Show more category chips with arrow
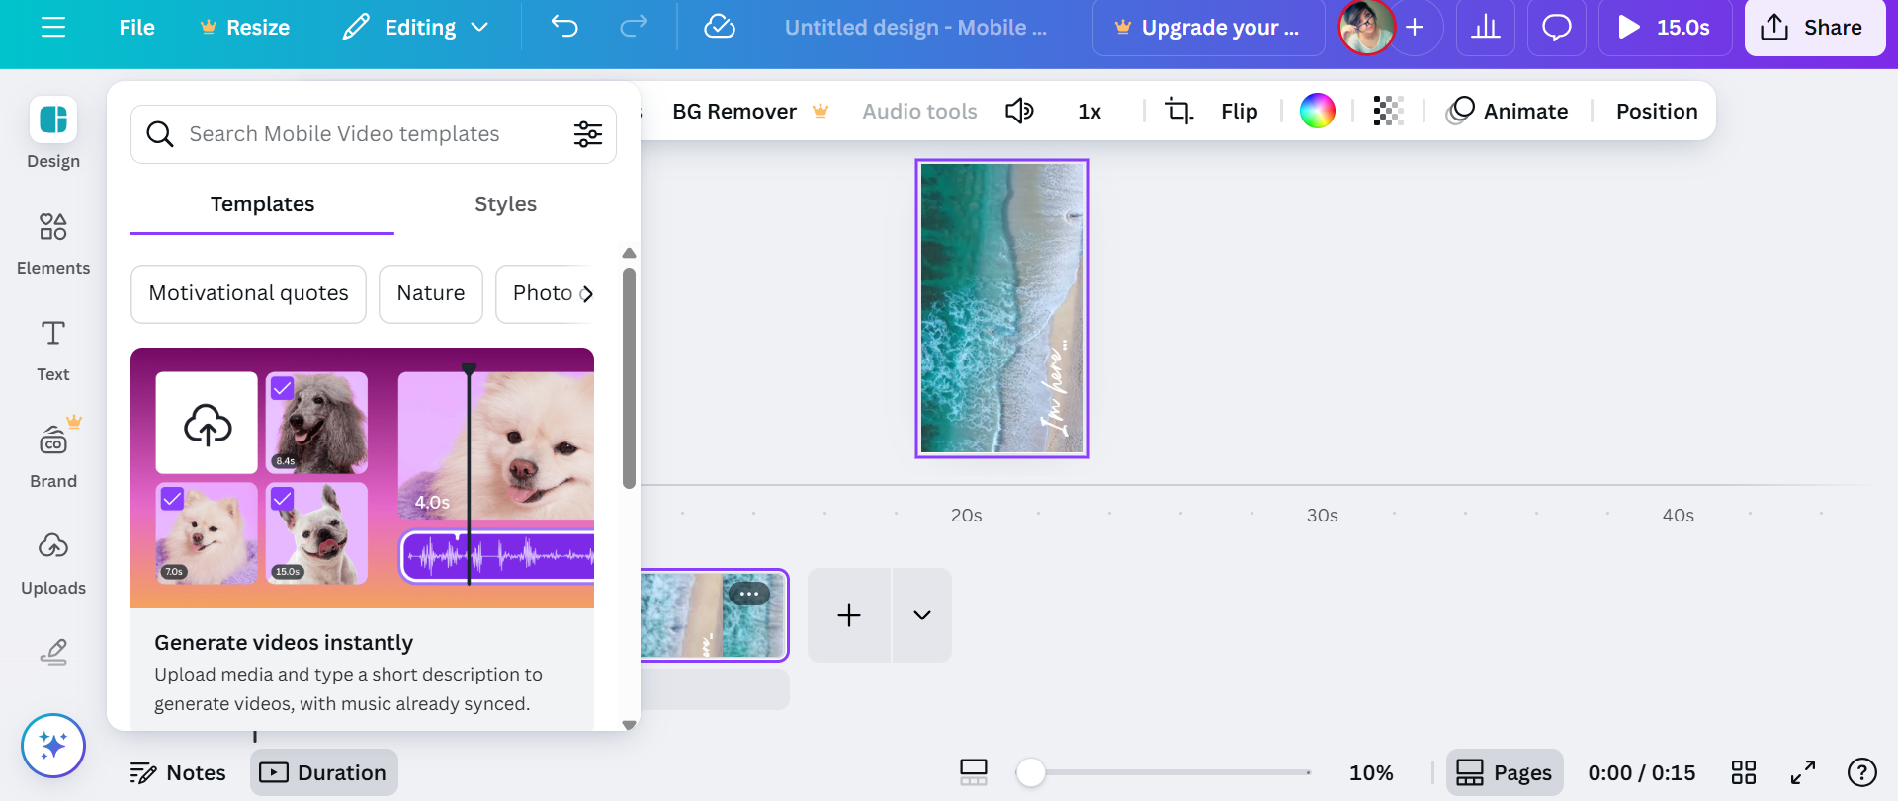 tap(587, 294)
